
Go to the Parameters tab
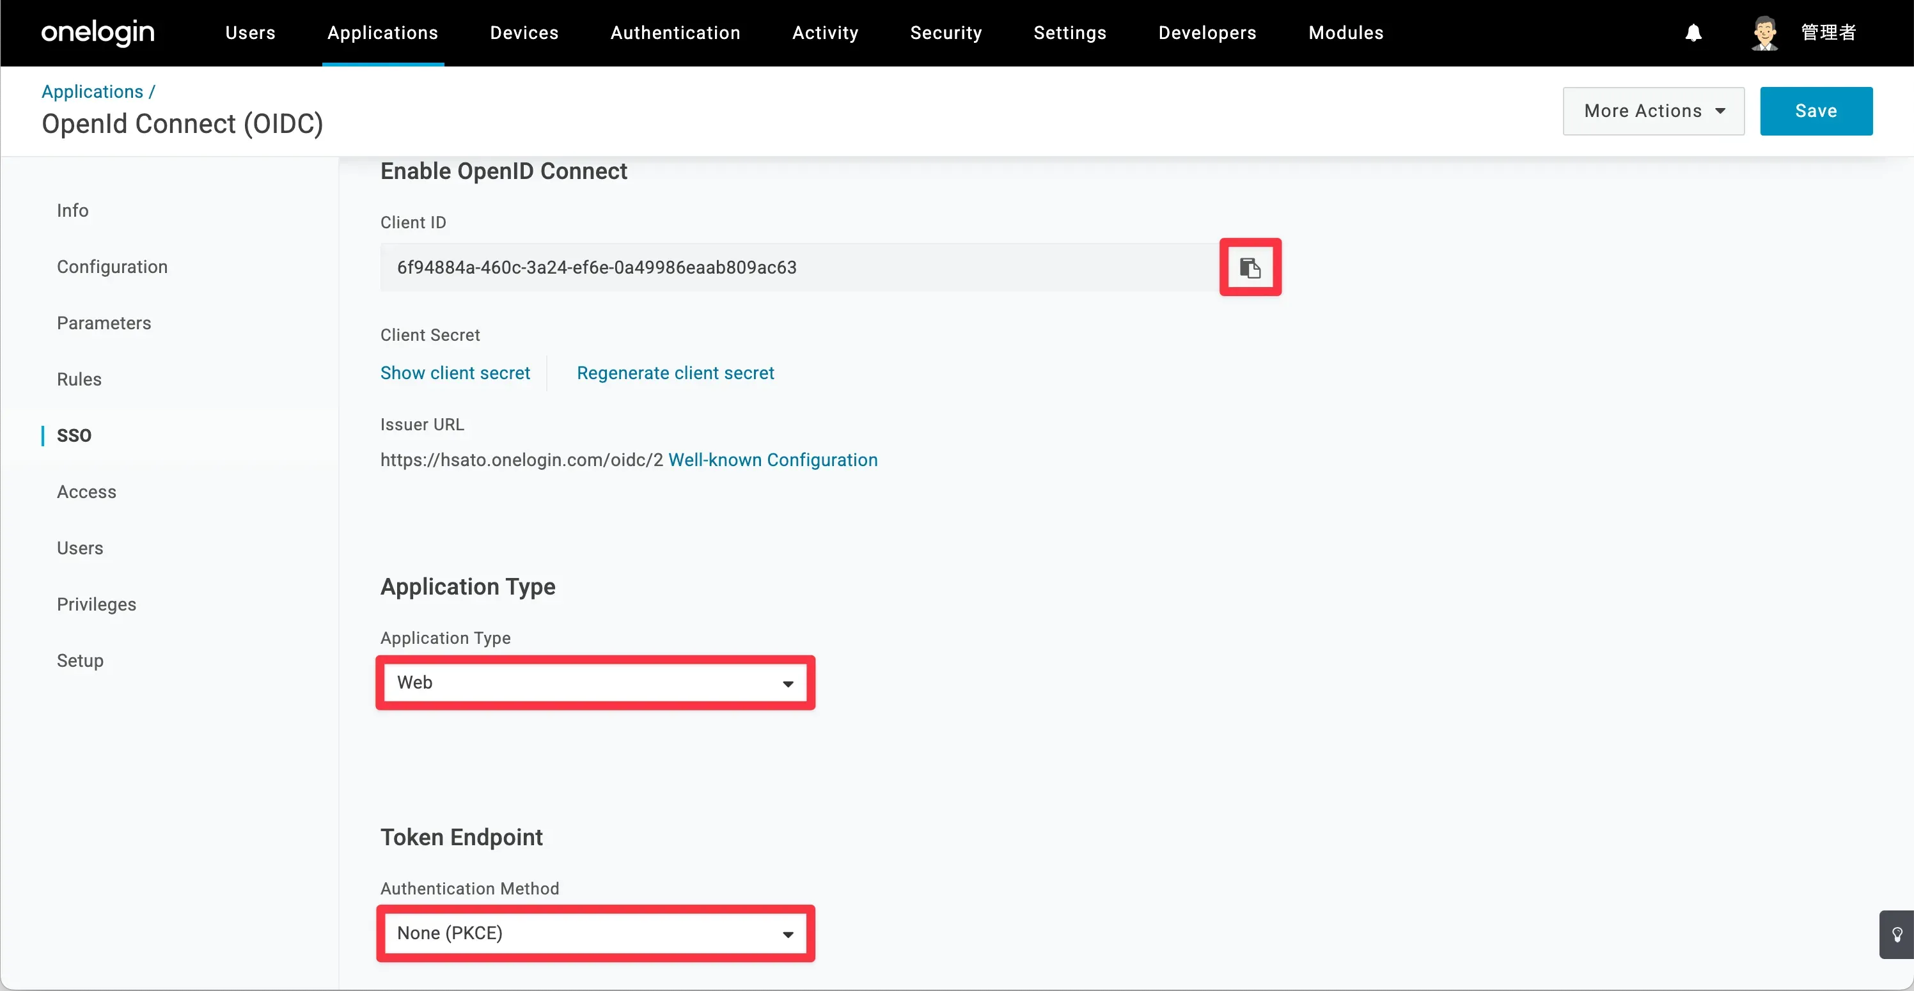coord(104,323)
